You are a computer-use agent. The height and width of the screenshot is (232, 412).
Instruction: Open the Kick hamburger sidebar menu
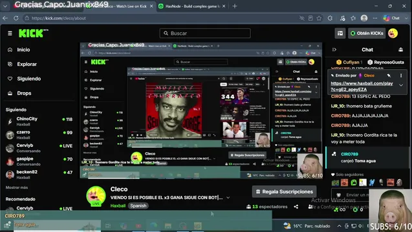pyautogui.click(x=10, y=34)
